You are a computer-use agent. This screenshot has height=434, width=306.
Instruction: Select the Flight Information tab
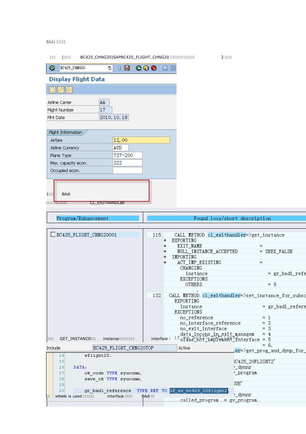66,132
